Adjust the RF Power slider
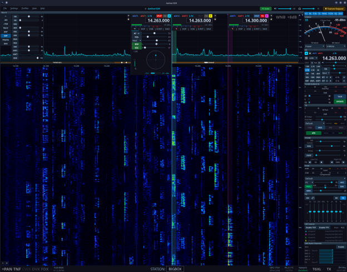Viewport: 347px width, 272px height. tap(329, 117)
